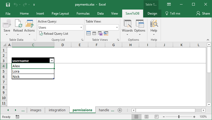Select column D header
The width and height of the screenshot is (212, 120).
coord(63,45)
